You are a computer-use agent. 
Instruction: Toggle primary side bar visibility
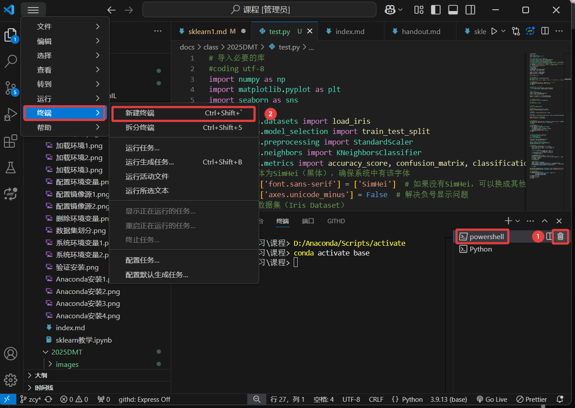point(436,10)
